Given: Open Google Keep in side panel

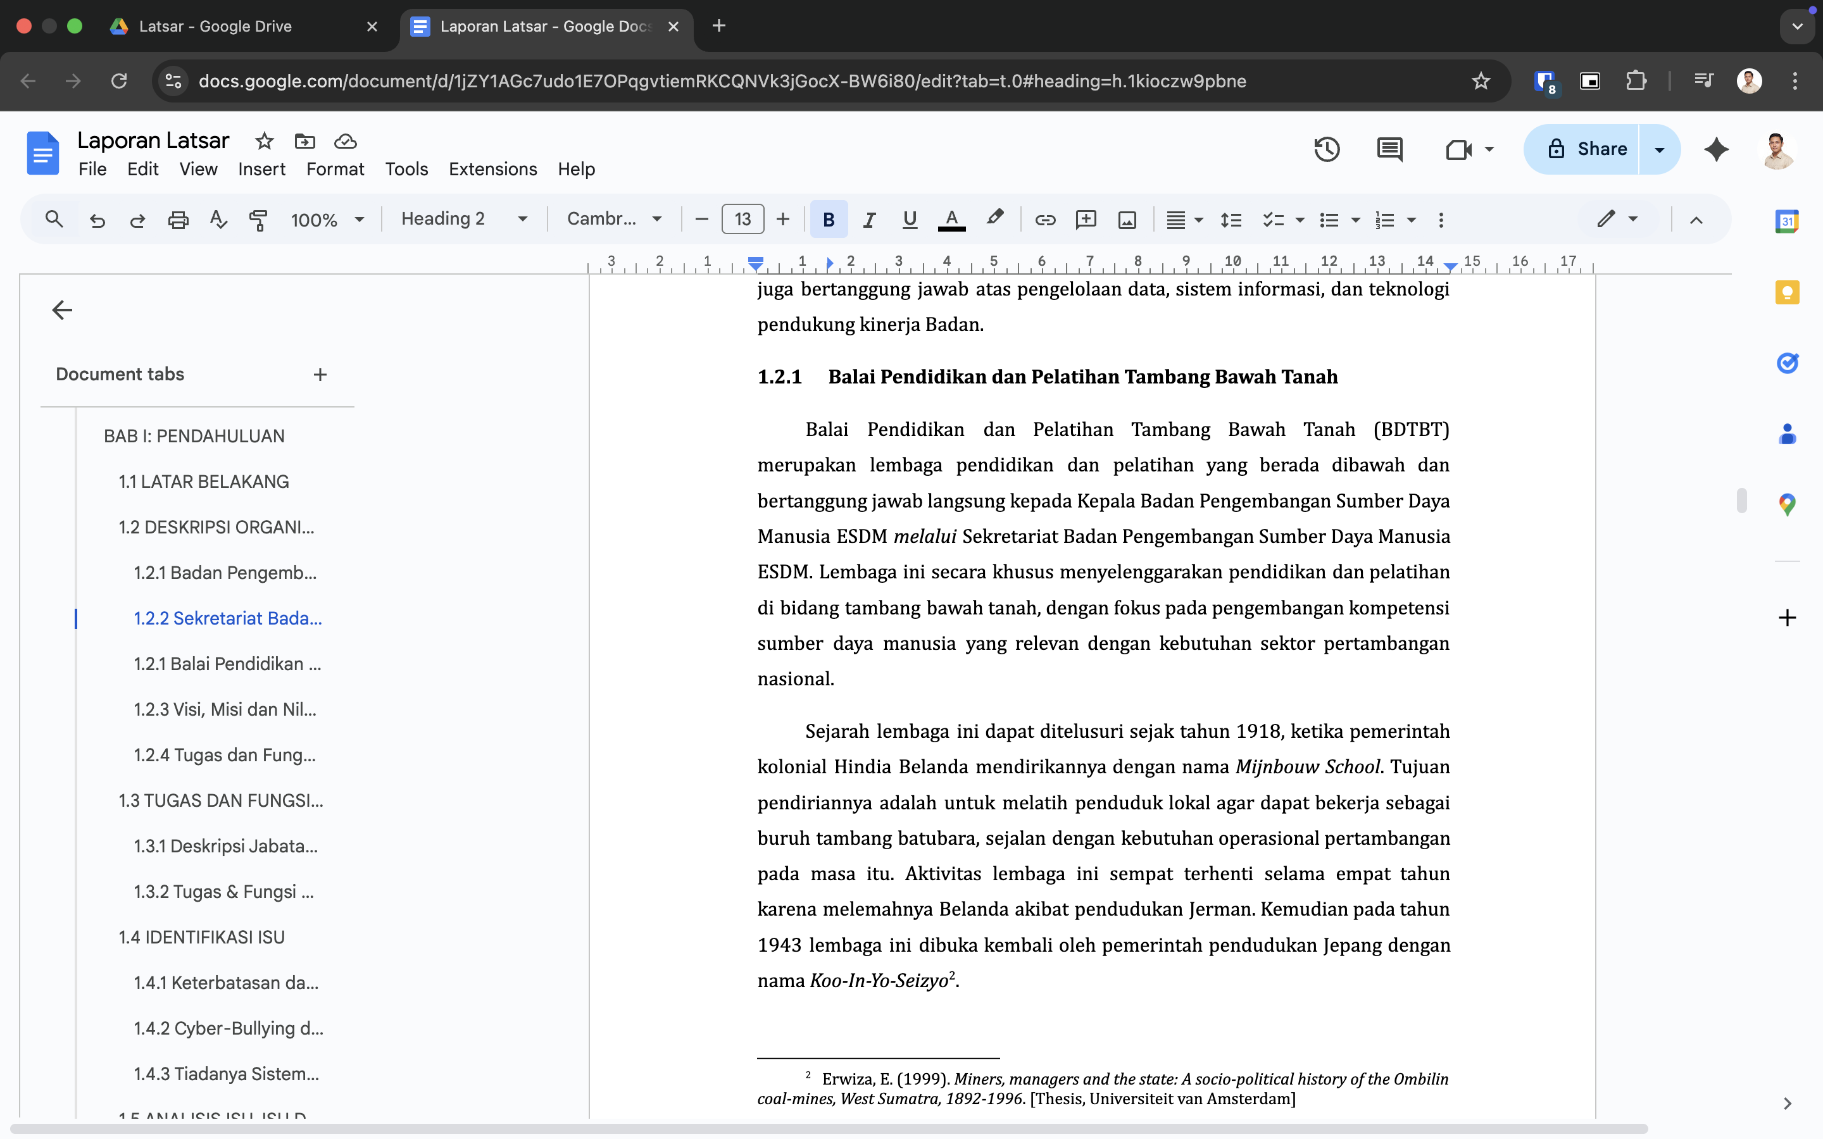Looking at the screenshot, I should [1787, 292].
